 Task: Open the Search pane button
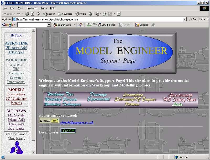click(x=49, y=14)
